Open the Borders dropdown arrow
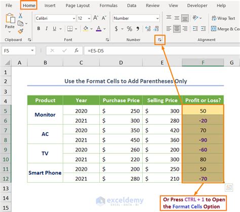 (76, 29)
